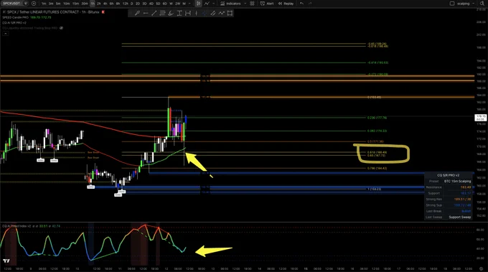488x272 pixels.
Task: Open chart settings gear on time axis
Action: point(482,268)
